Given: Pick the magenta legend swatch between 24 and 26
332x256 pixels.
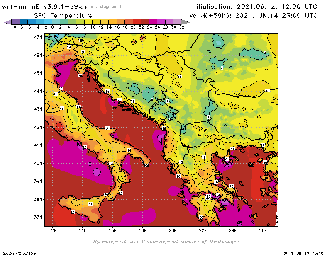Looking at the screenshot, I should click(153, 22).
